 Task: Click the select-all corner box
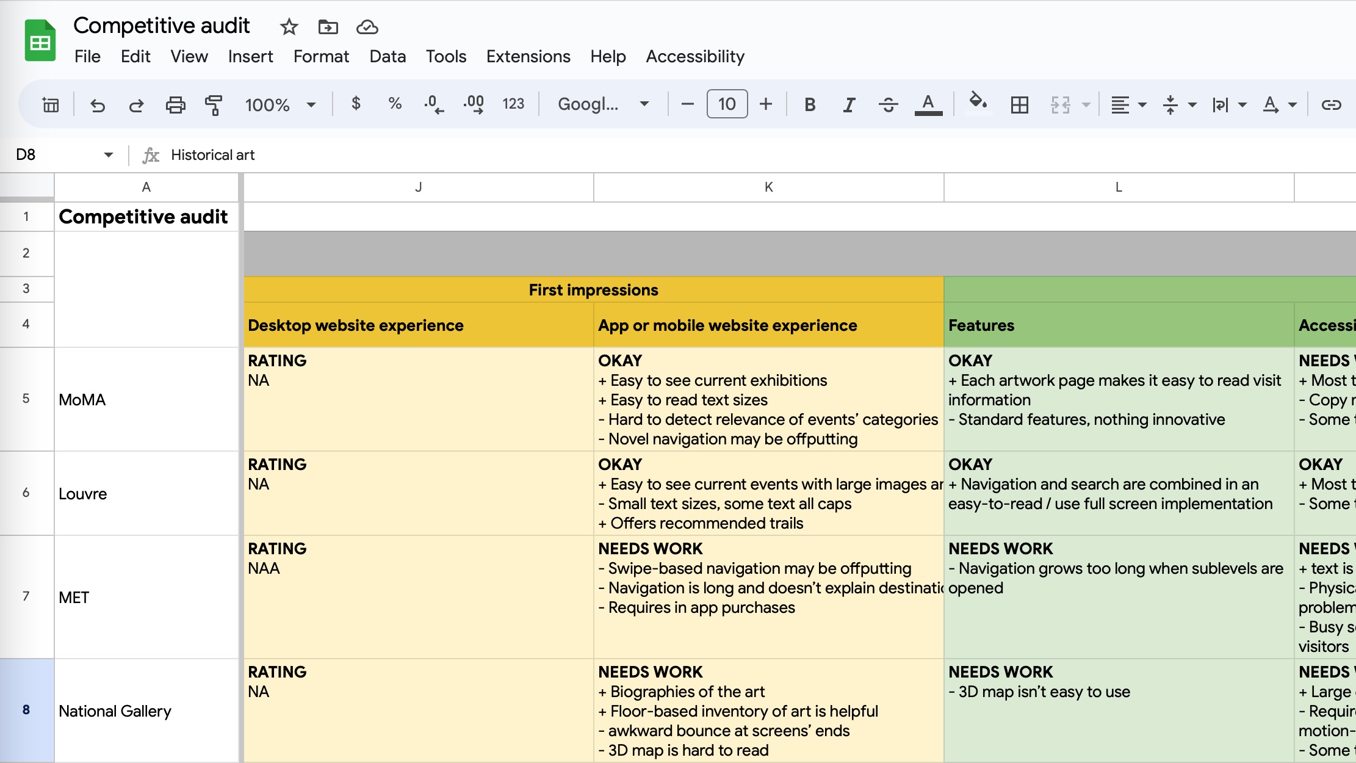coord(27,187)
